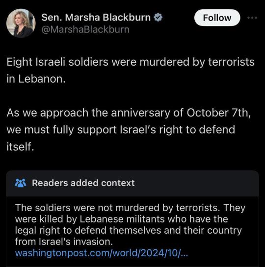Select the paragraph starting Eight Israeli soldiers

coord(131,70)
